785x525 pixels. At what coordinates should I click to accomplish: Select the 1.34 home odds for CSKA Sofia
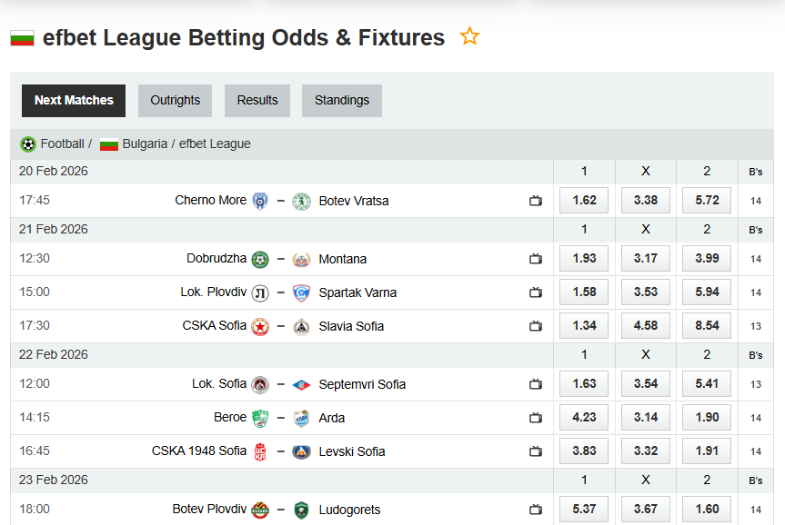(x=583, y=325)
